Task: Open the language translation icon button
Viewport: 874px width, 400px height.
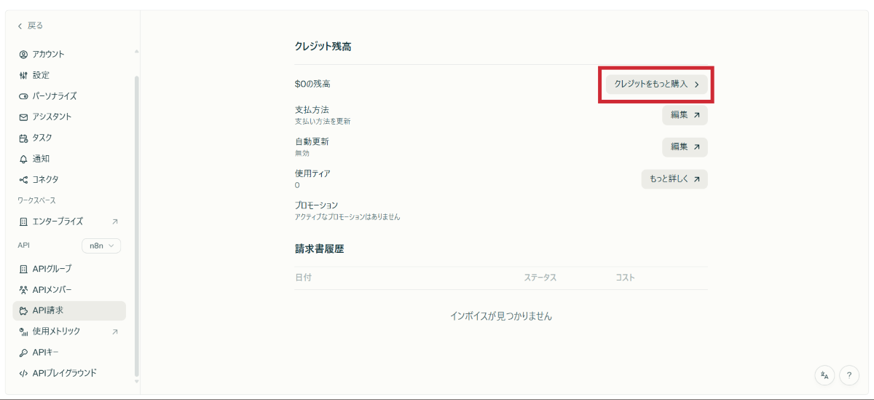Action: (x=824, y=375)
